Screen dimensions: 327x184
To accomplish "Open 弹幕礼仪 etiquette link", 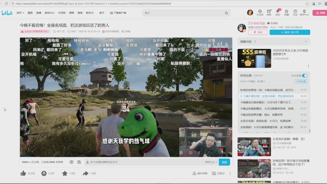I will click(x=211, y=162).
